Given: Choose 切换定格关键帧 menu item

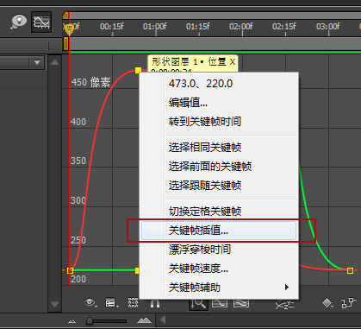Looking at the screenshot, I should point(219,212).
